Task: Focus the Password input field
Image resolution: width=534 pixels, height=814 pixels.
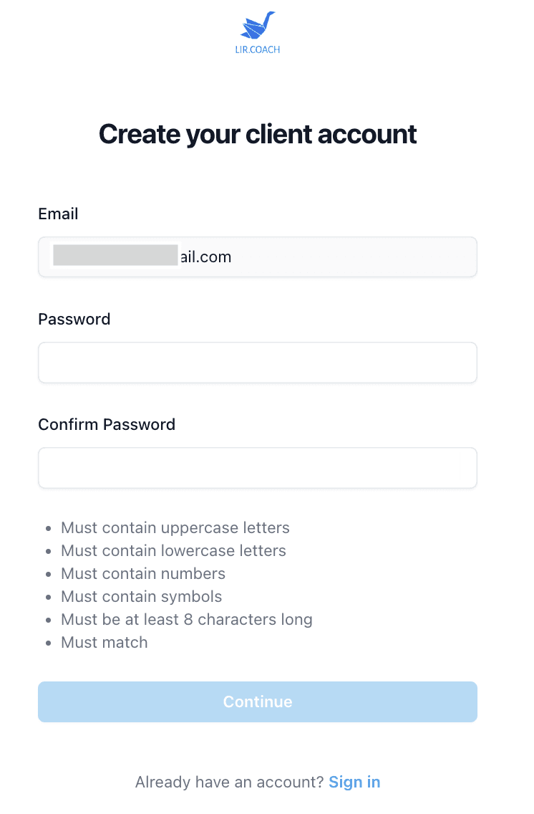Action: tap(258, 363)
